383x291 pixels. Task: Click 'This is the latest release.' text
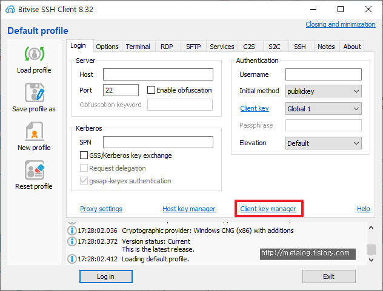point(158,249)
